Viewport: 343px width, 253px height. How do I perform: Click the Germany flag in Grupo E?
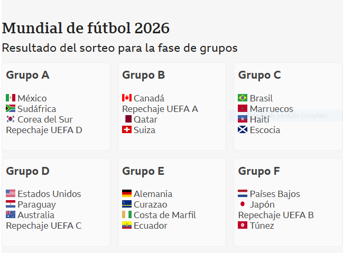[127, 194]
